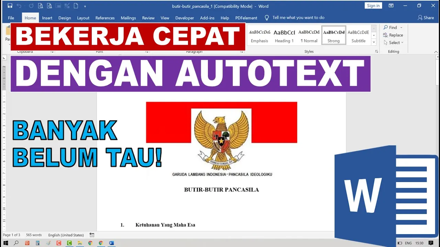Go to the Layout tab
440x247 pixels.
pyautogui.click(x=83, y=18)
